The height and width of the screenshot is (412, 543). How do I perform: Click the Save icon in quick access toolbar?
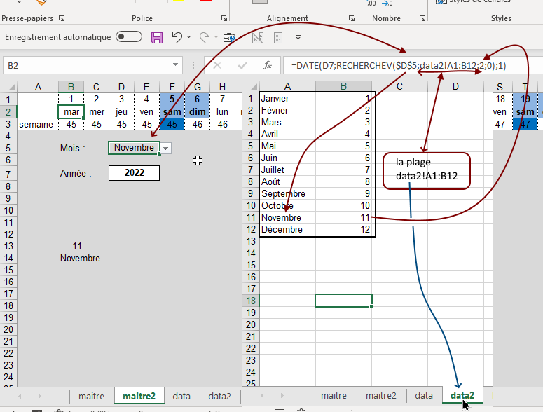[157, 37]
